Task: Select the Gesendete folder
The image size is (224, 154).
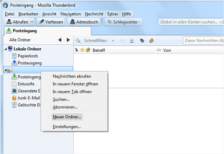Action: click(29, 91)
